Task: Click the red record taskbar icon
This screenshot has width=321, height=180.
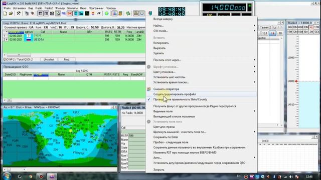Action: pos(41,176)
